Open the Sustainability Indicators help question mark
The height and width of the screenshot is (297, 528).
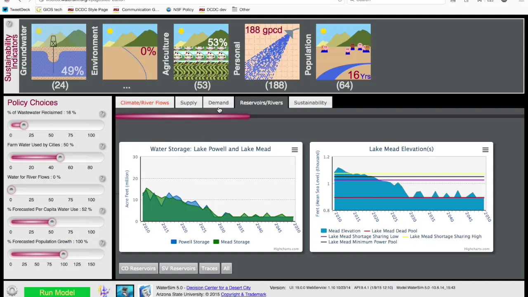pyautogui.click(x=9, y=24)
